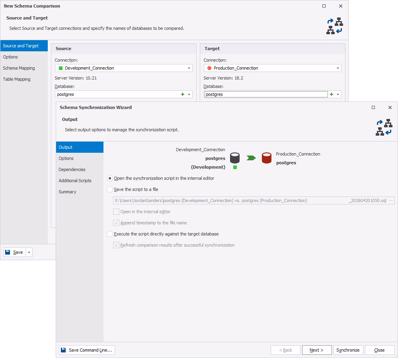The height and width of the screenshot is (358, 398).
Task: Click the red Production database cylinder icon
Action: 267,158
